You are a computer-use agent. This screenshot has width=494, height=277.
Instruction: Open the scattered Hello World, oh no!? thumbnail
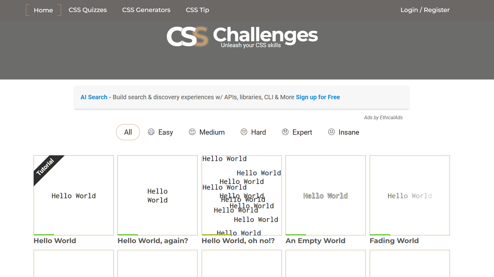tap(242, 195)
